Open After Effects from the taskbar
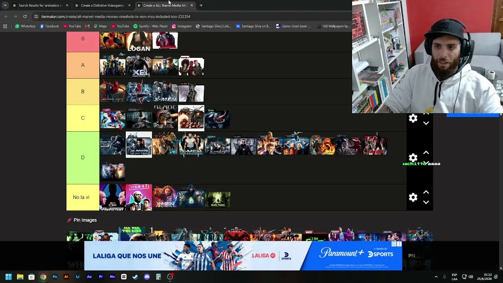Viewport: 503px width, 283px height. (x=89, y=277)
